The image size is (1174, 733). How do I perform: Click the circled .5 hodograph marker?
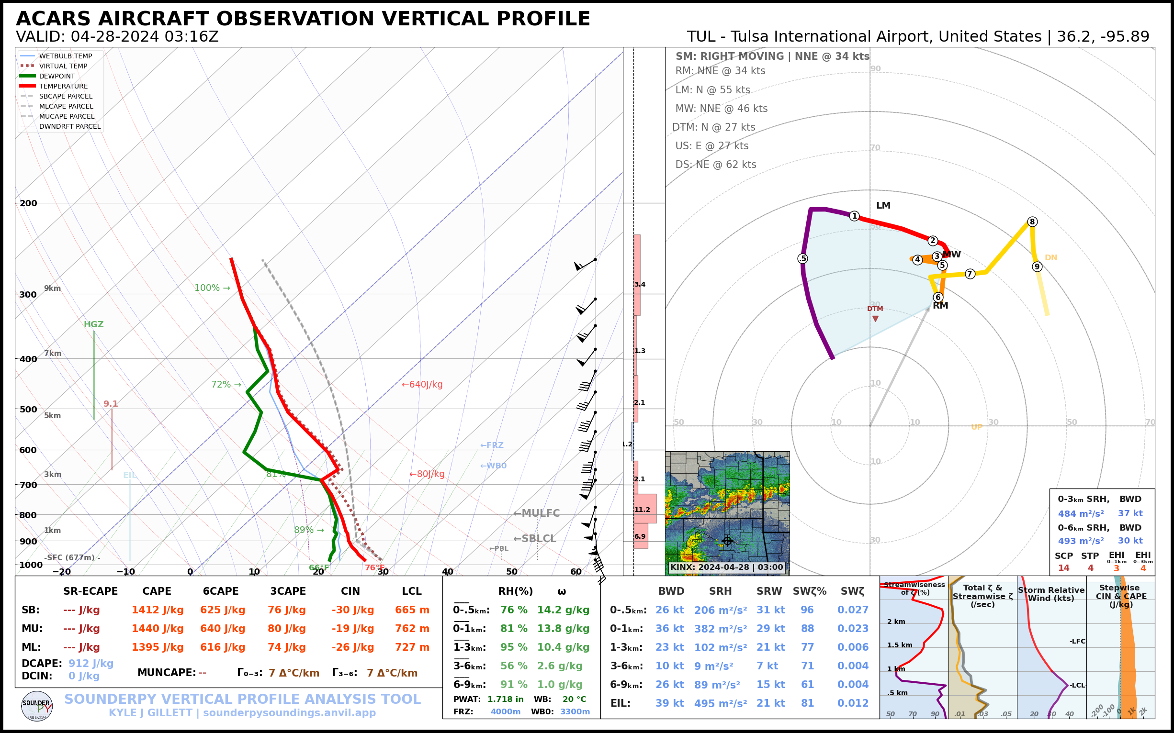pos(803,259)
